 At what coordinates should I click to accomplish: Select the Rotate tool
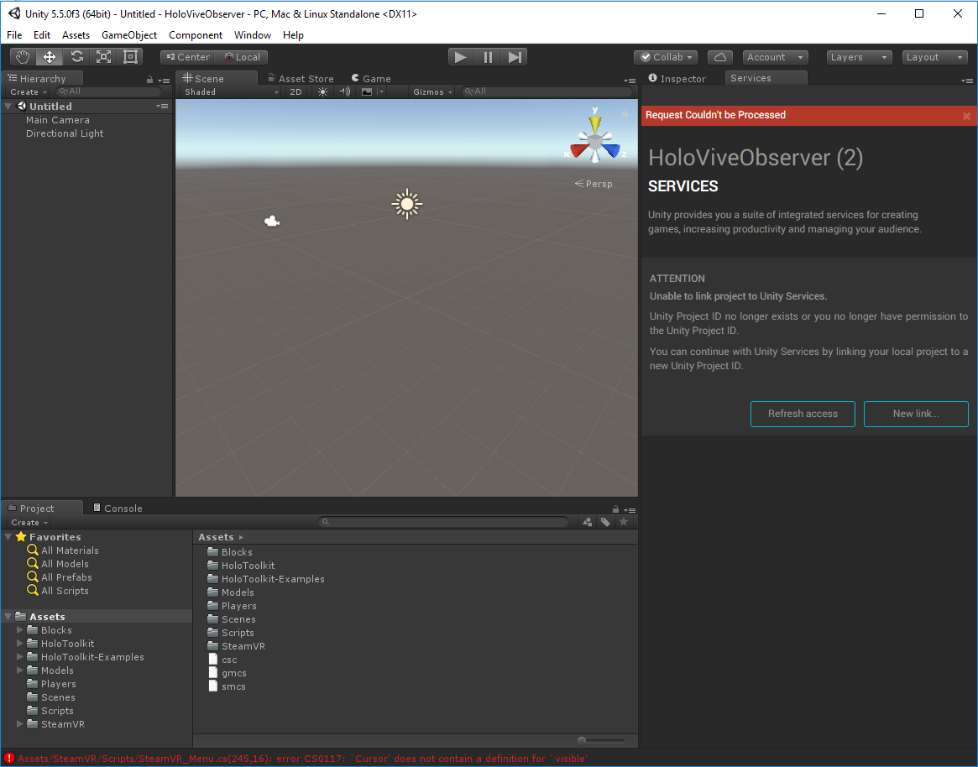[x=76, y=57]
